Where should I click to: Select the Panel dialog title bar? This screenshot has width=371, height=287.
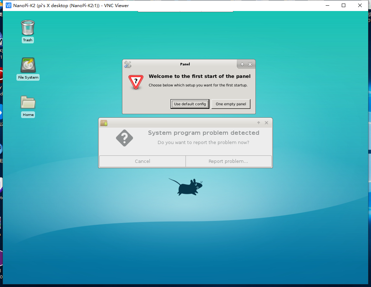pos(185,64)
